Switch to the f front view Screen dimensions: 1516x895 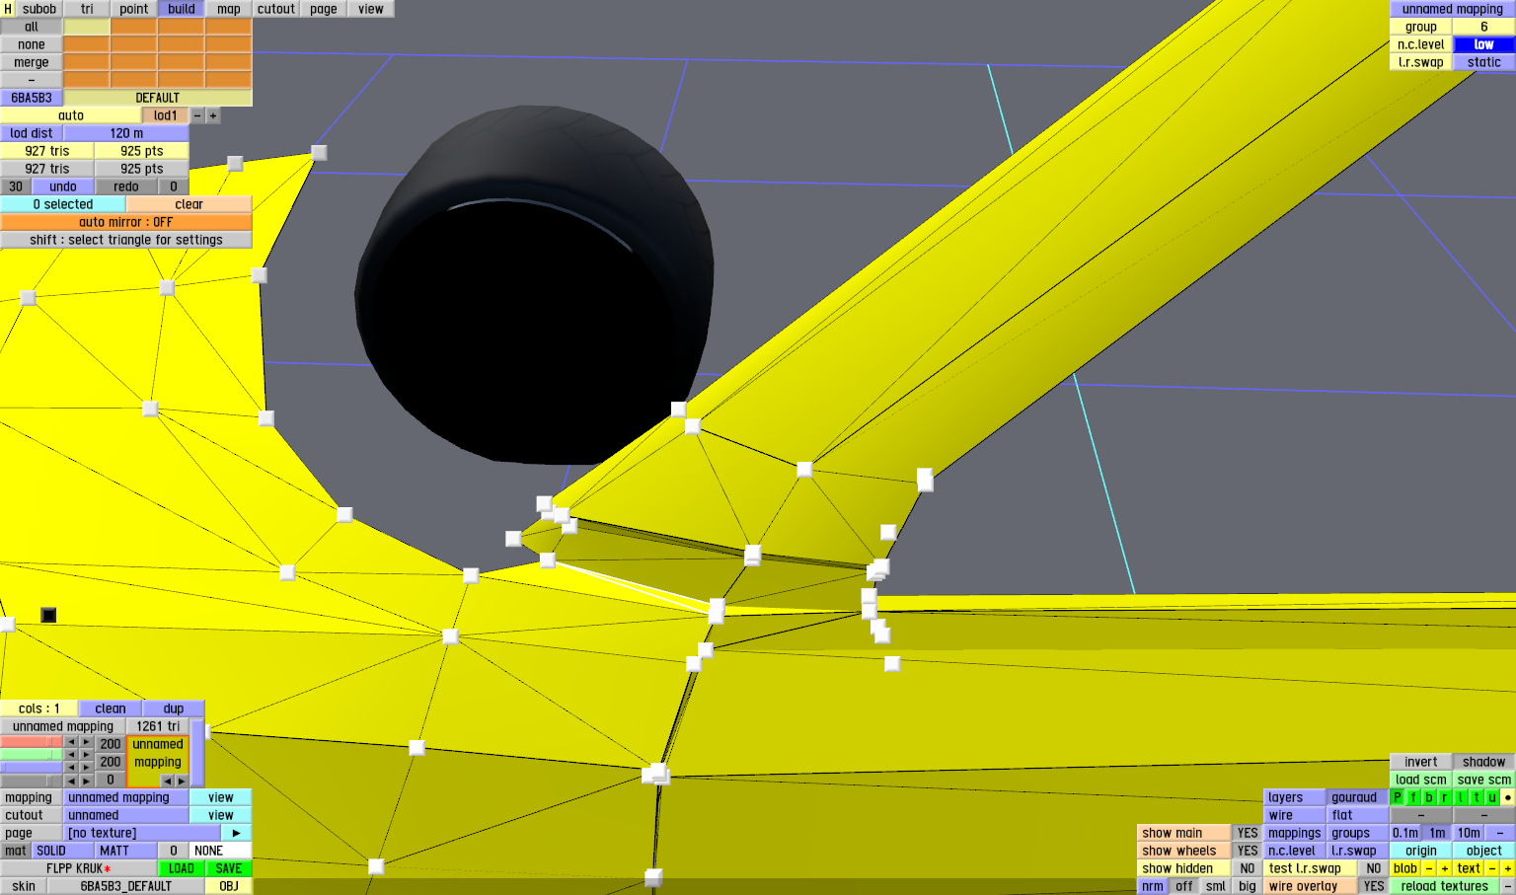(x=1413, y=797)
